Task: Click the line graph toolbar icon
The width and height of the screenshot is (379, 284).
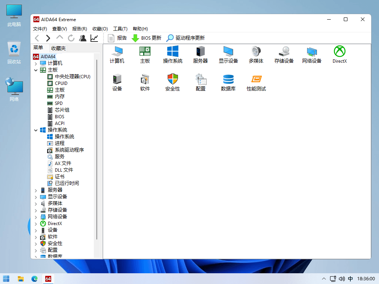Action: tap(94, 38)
